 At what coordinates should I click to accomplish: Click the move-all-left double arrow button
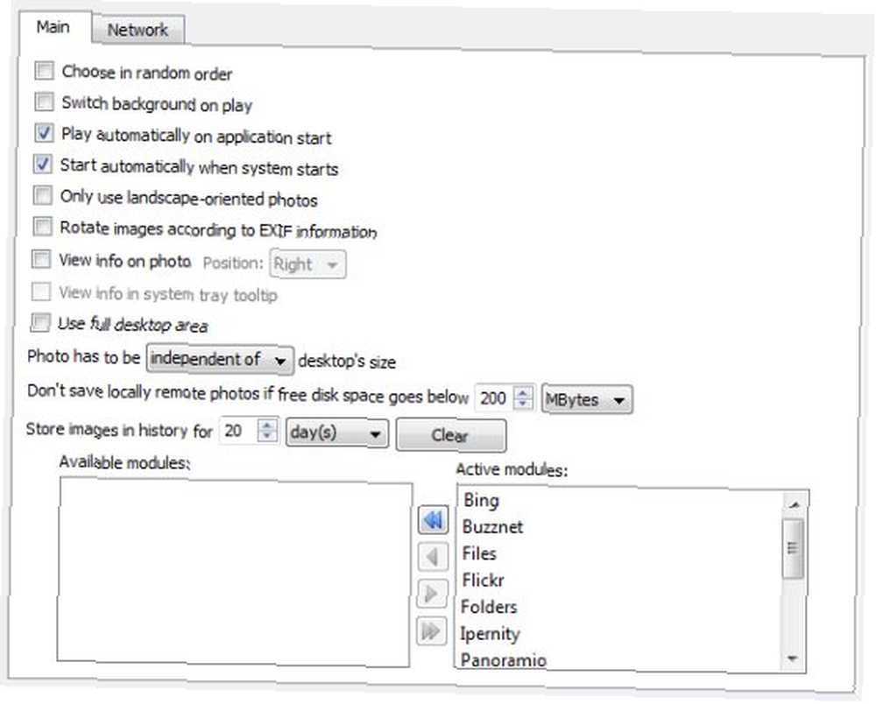[433, 520]
